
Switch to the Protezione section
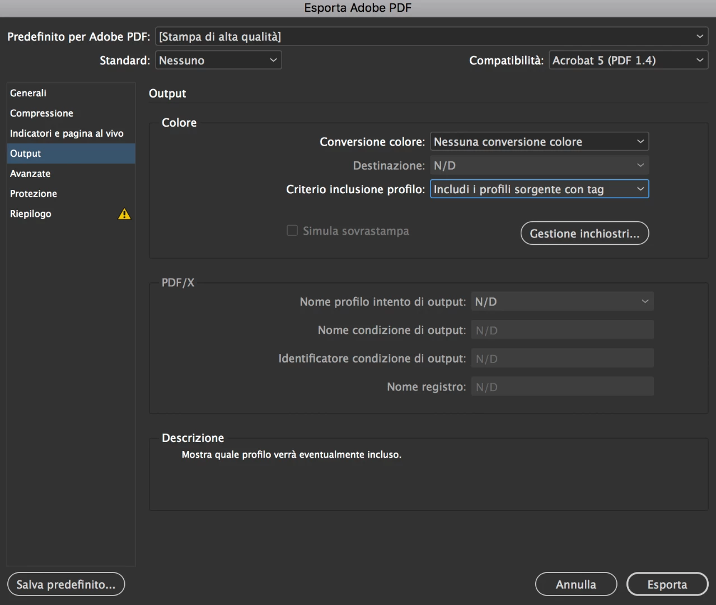point(71,194)
